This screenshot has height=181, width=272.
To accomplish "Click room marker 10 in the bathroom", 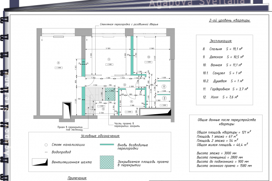I will point(148,57).
